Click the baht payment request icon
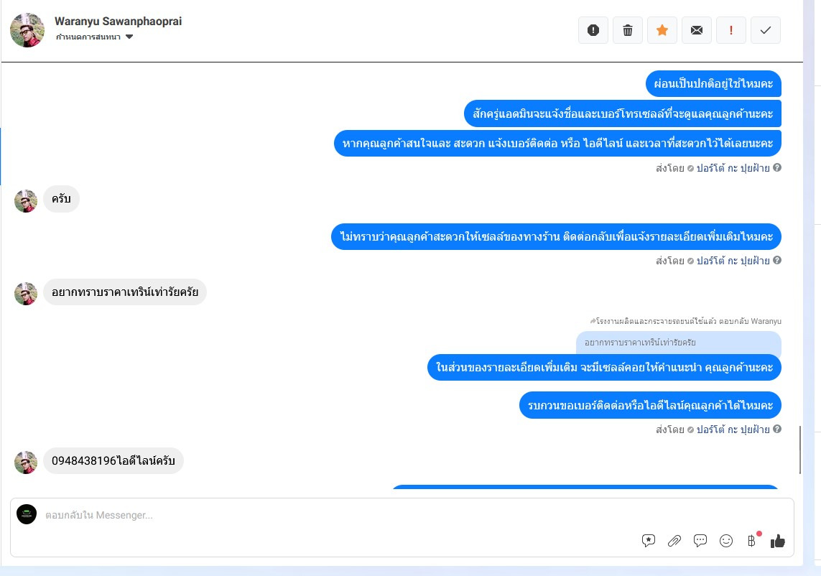 pyautogui.click(x=751, y=541)
